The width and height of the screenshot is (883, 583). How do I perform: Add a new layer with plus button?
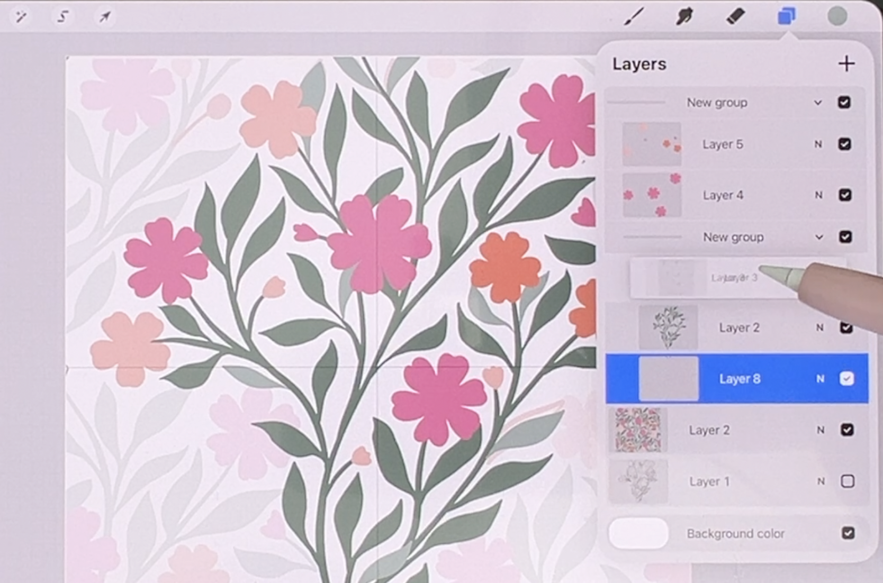[846, 64]
